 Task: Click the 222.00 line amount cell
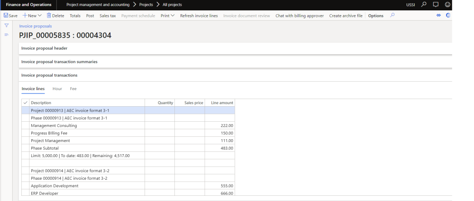[x=220, y=126]
